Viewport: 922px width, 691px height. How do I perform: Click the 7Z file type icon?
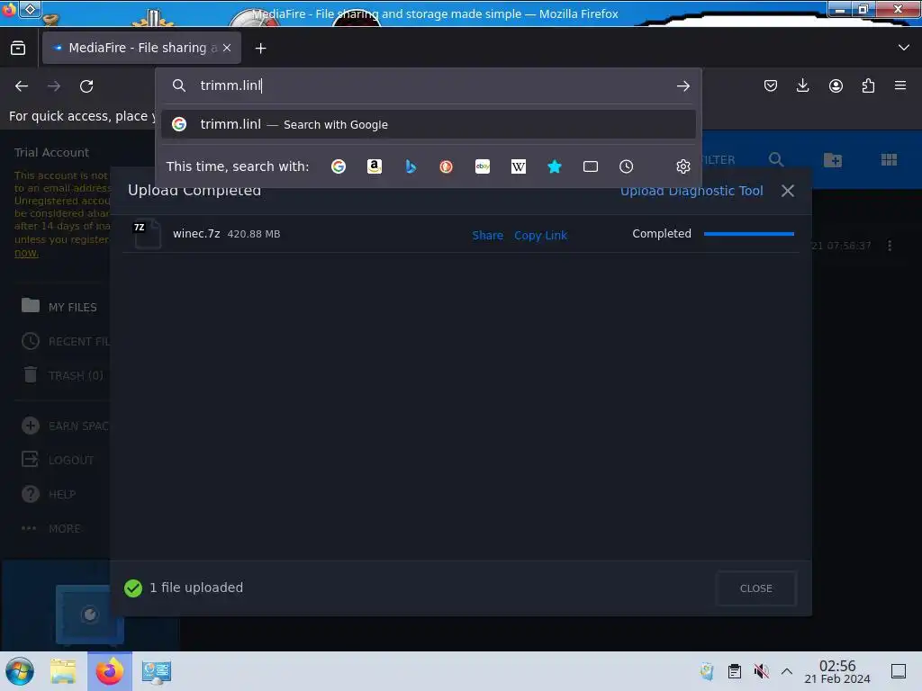tap(147, 233)
